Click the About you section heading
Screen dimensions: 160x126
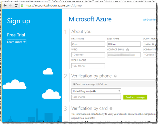81,31
